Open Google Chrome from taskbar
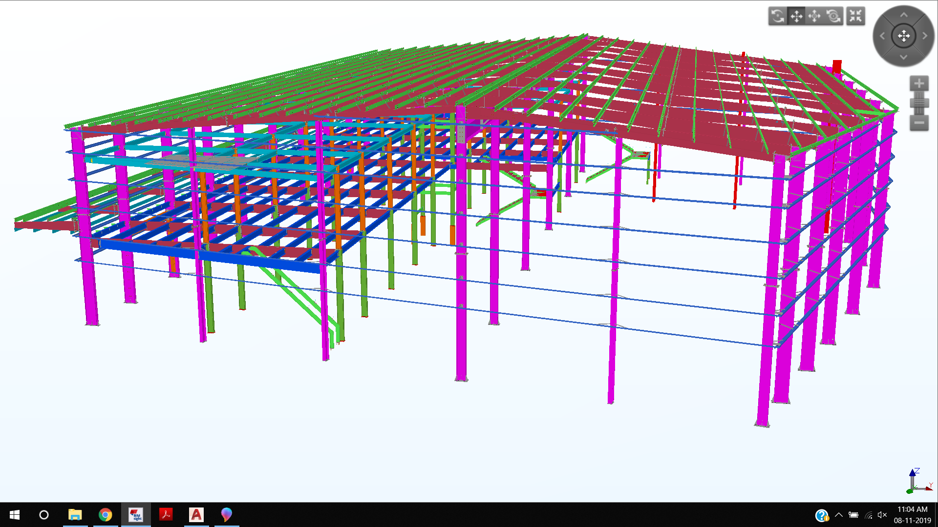The width and height of the screenshot is (938, 527). click(x=105, y=515)
